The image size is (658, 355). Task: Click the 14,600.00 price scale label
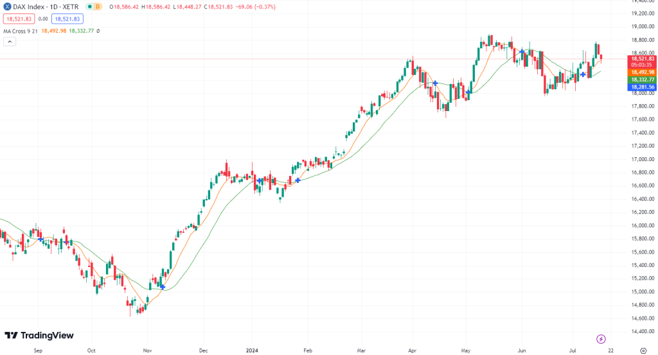pyautogui.click(x=643, y=318)
